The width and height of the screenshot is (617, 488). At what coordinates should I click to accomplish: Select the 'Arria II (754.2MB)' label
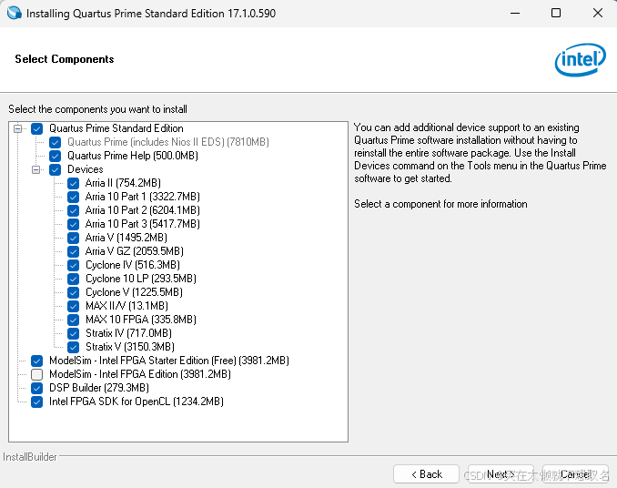coord(123,183)
